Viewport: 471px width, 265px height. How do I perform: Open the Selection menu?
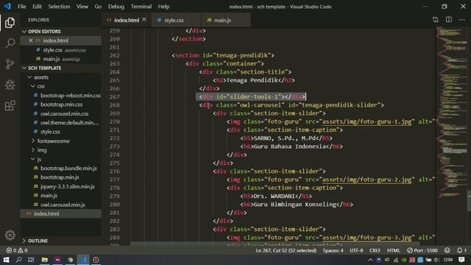click(x=59, y=7)
